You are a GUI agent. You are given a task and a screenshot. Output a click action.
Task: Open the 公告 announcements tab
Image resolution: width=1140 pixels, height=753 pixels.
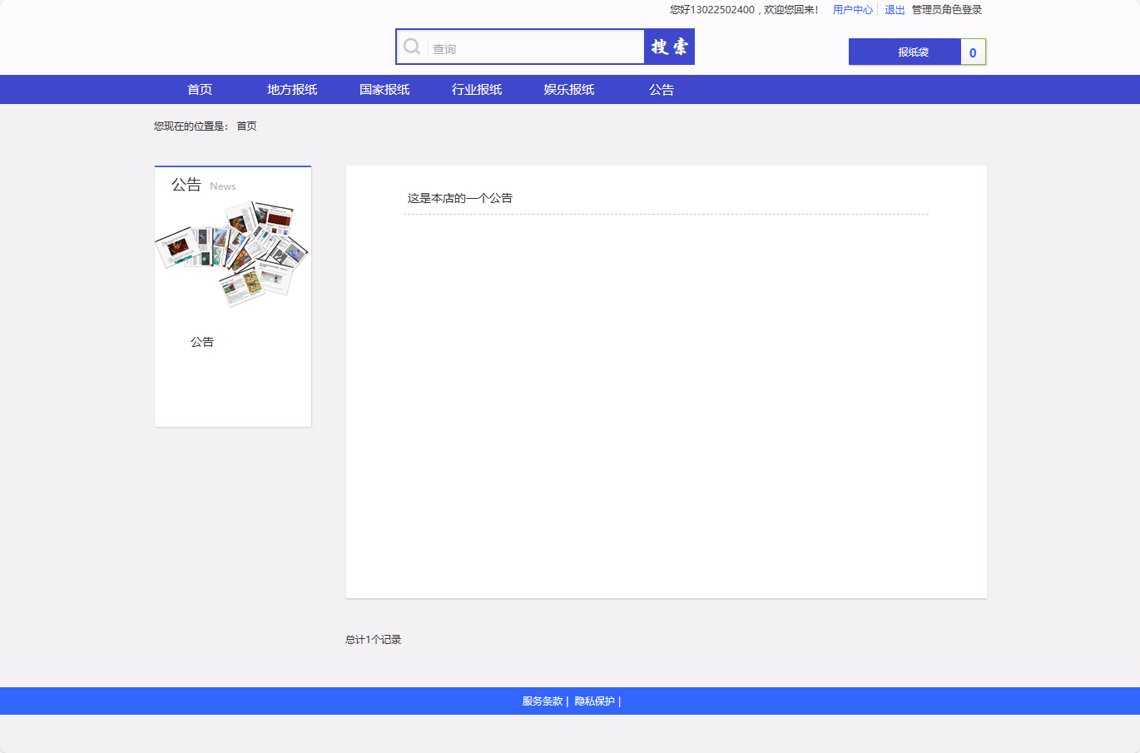click(x=662, y=89)
